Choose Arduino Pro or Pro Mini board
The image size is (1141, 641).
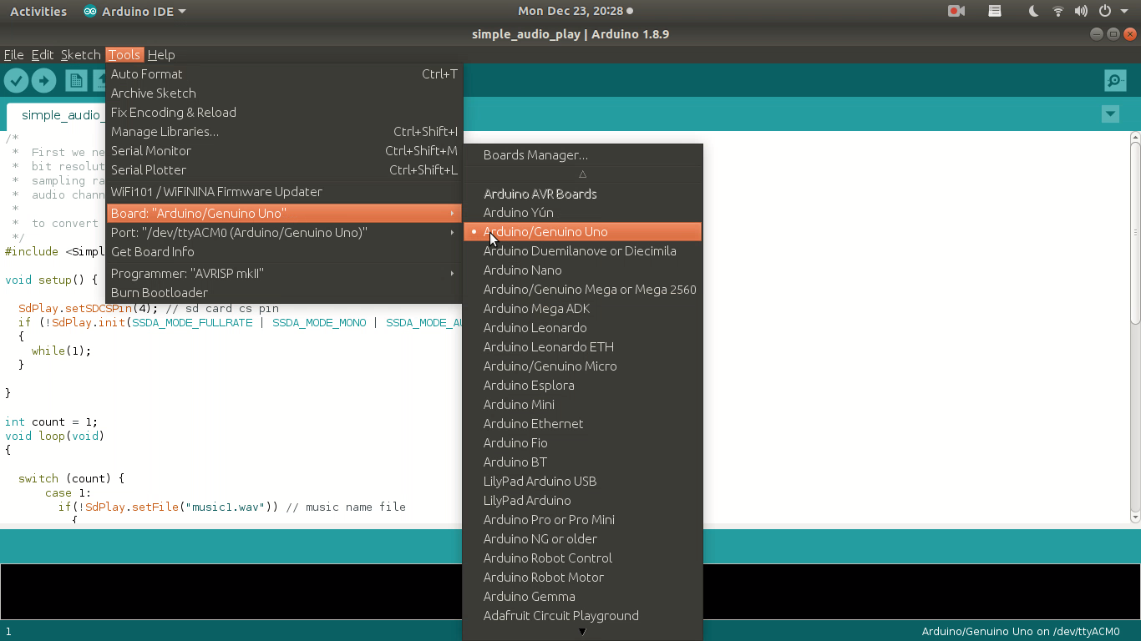[582, 520]
